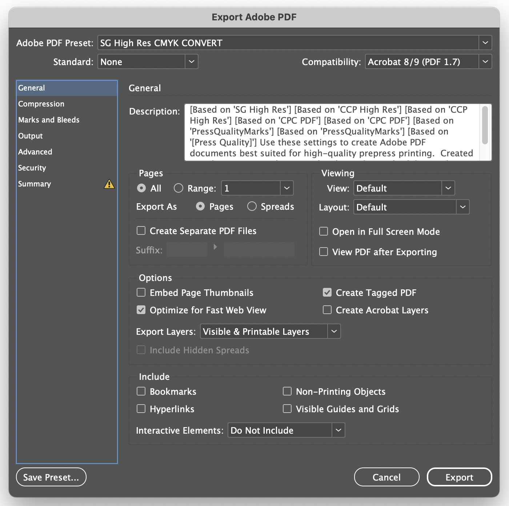
Task: Open the Layout dropdown
Action: 411,207
